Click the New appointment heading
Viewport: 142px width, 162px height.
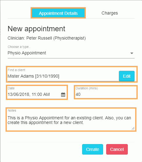click(36, 29)
